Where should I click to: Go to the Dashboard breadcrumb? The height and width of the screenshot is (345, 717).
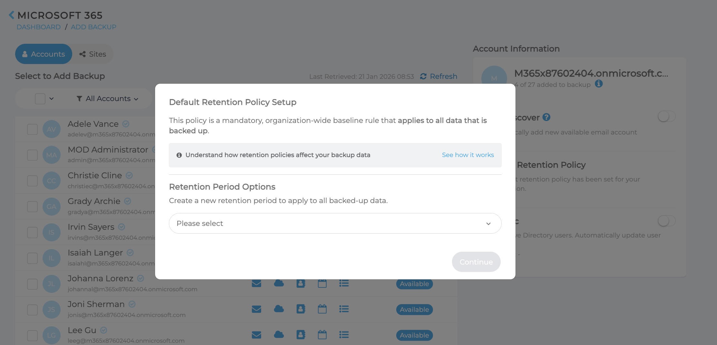39,27
